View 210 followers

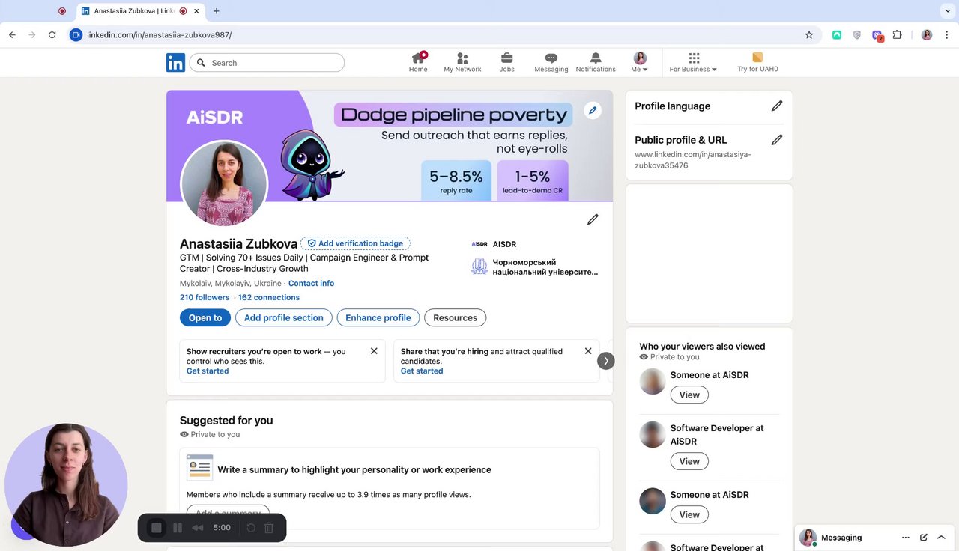coord(205,297)
